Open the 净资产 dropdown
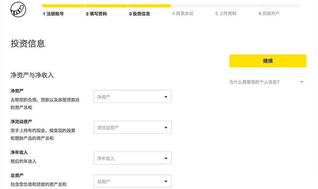318x189 pixels. click(132, 97)
